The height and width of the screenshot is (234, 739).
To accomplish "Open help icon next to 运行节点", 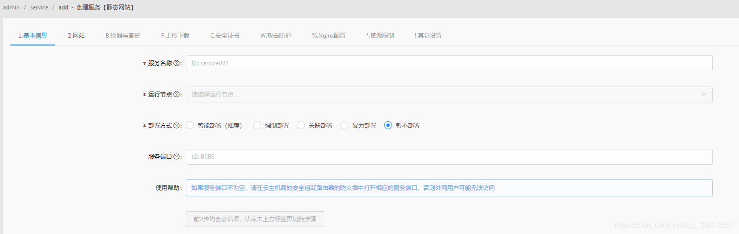I will [x=176, y=94].
